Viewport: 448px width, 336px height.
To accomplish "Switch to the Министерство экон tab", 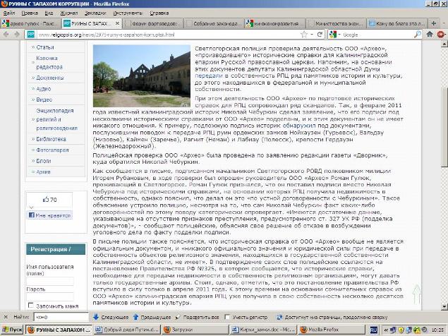I will (x=336, y=23).
